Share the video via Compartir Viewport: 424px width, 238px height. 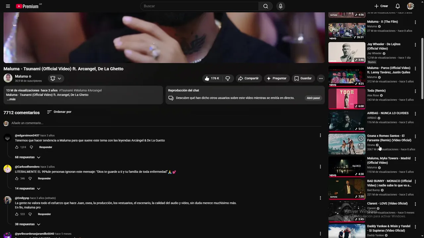point(248,78)
